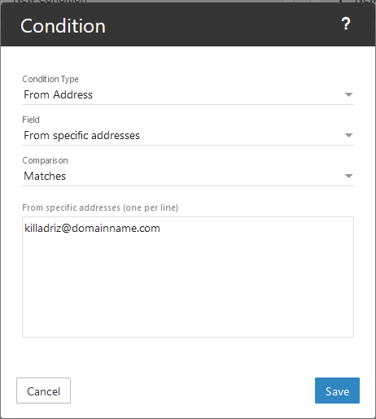Click the From specific addresses (one per line) label
Image resolution: width=376 pixels, height=419 pixels.
pyautogui.click(x=100, y=207)
